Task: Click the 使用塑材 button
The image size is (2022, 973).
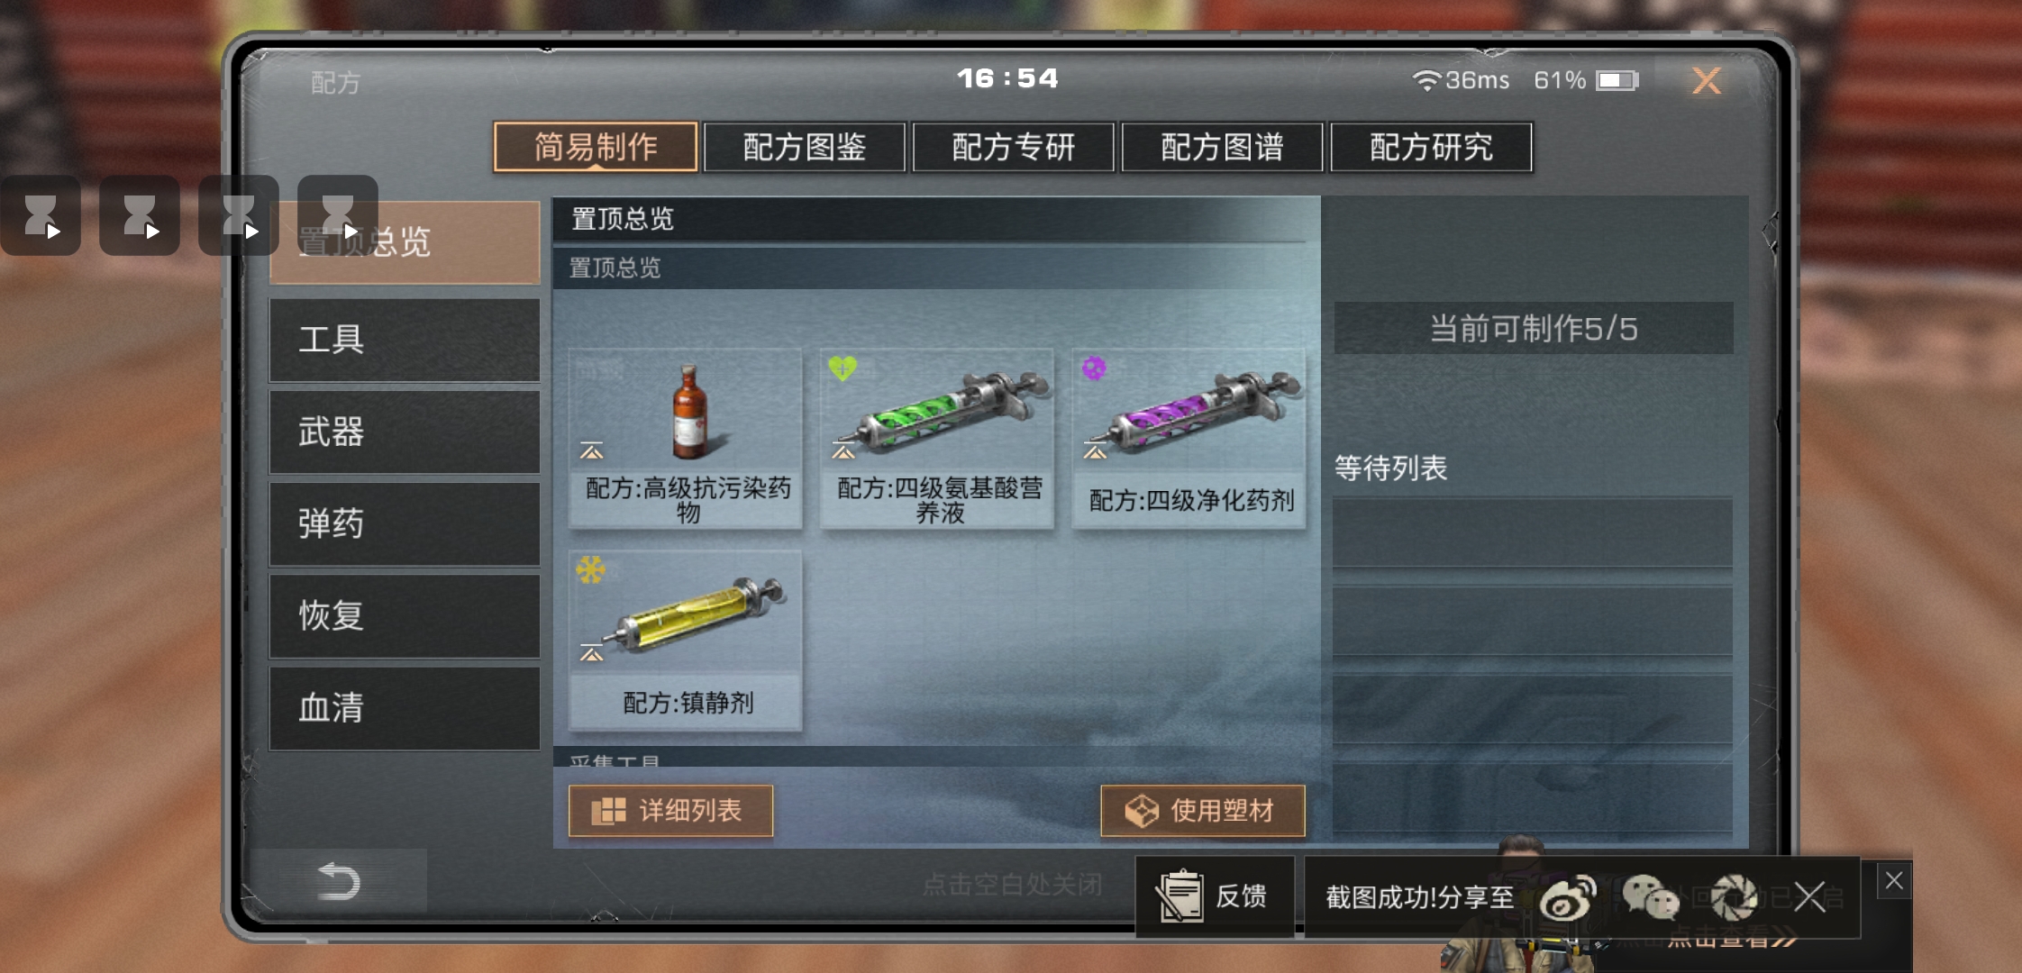Action: tap(1202, 811)
